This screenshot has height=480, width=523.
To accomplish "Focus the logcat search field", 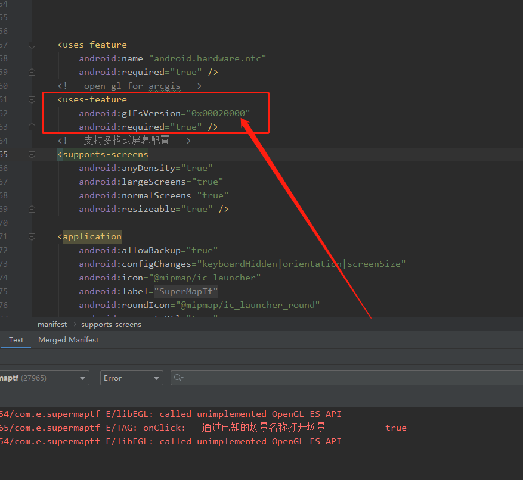I will point(347,378).
